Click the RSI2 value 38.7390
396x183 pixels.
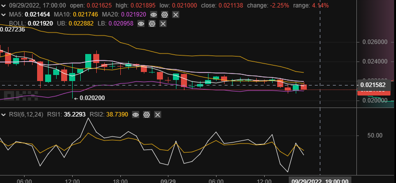[x=117, y=114]
